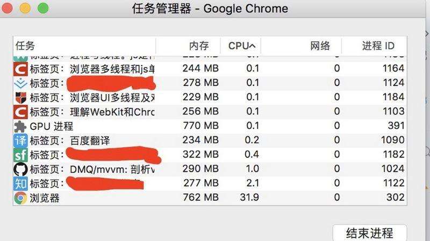Click the 任务 column header

(x=26, y=46)
